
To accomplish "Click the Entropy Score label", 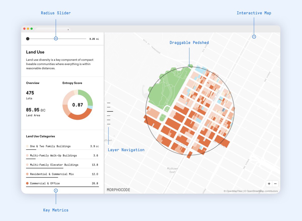I will (72, 83).
